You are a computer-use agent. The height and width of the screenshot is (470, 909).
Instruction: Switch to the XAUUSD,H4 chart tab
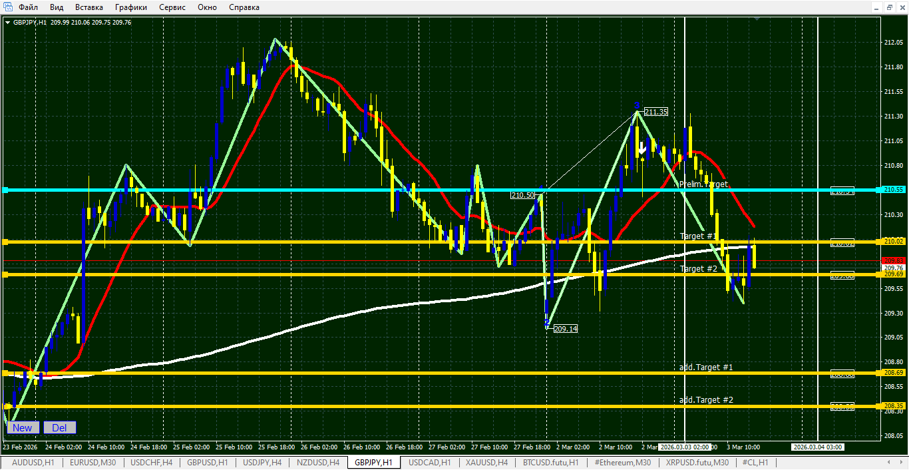[486, 462]
